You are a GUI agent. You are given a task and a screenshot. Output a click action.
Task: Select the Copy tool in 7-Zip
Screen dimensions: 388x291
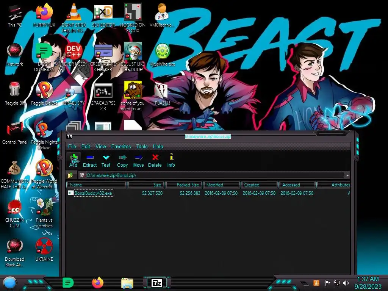(x=122, y=160)
